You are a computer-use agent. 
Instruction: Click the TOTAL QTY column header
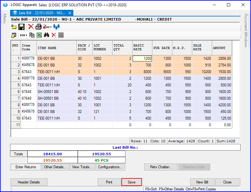coord(122,48)
